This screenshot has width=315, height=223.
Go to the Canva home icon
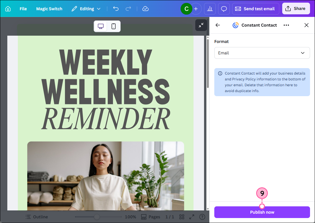click(8, 9)
